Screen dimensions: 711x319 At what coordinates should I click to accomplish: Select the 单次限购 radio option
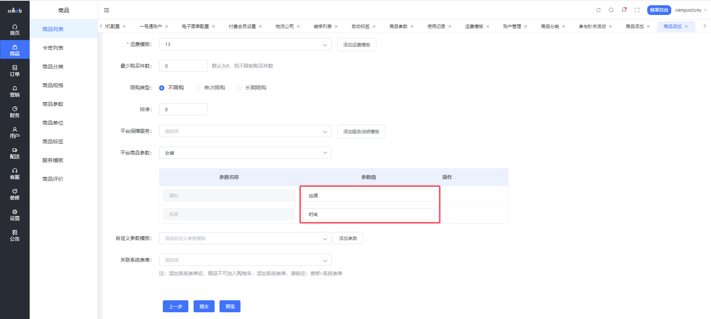198,88
